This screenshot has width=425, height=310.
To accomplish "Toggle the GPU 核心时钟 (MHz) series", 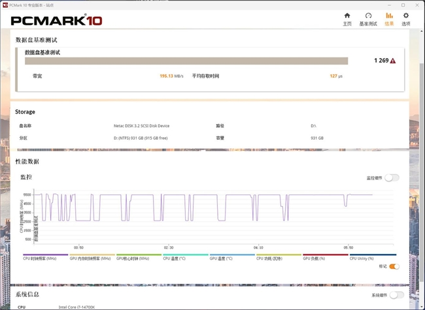I will tap(138, 258).
